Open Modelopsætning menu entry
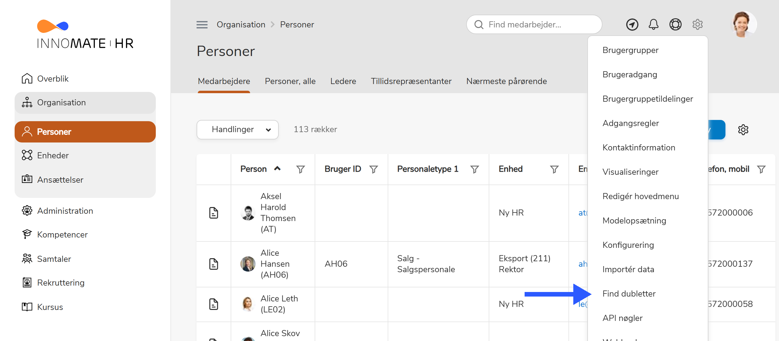 634,221
